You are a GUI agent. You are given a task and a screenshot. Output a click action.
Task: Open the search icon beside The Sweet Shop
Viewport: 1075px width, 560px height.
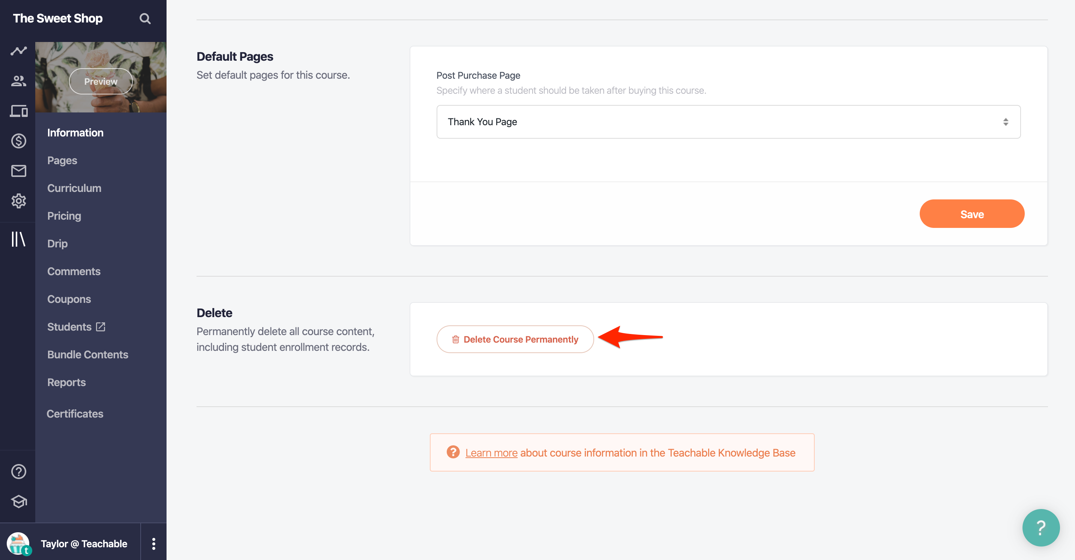145,18
